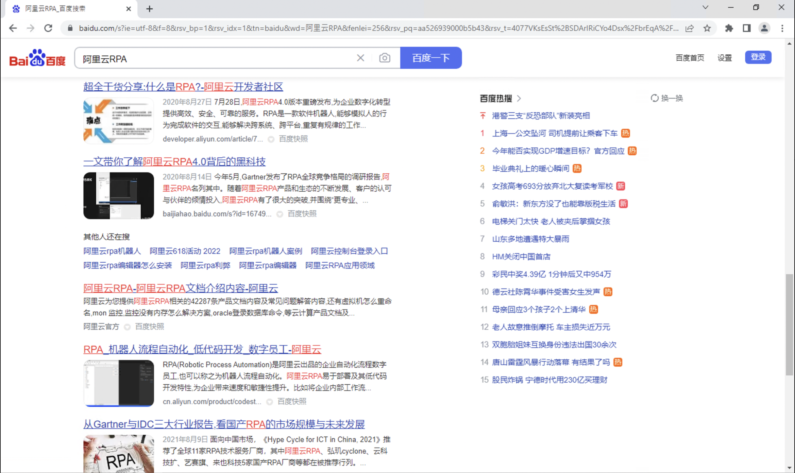
Task: Click the RPA thumbnail of Gartner result
Action: [x=118, y=454]
